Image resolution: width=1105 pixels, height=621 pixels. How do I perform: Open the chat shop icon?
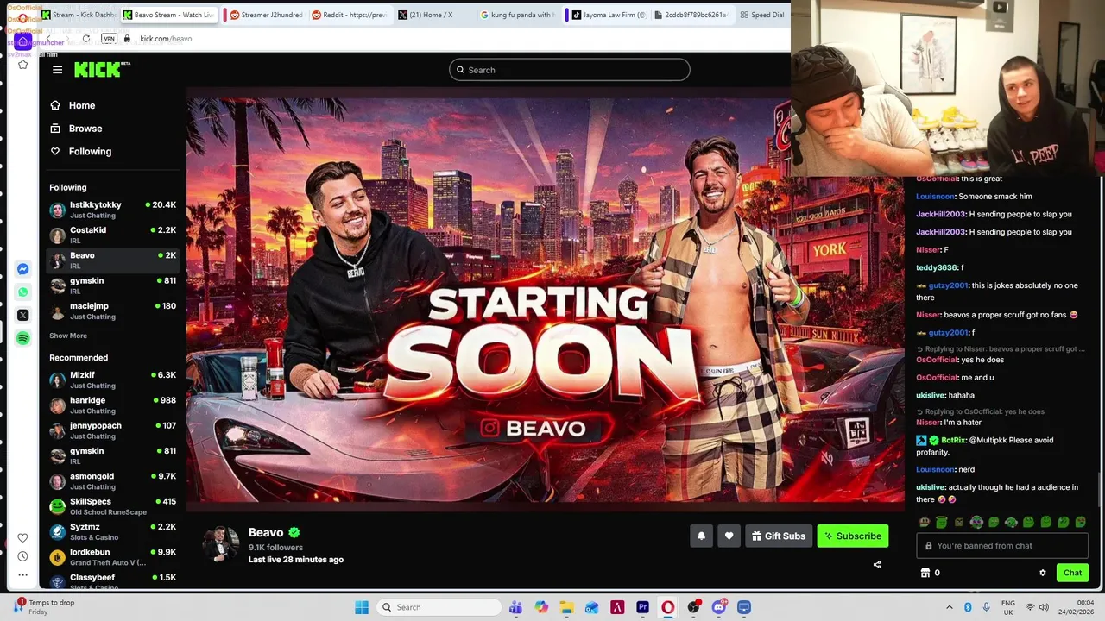(x=925, y=573)
